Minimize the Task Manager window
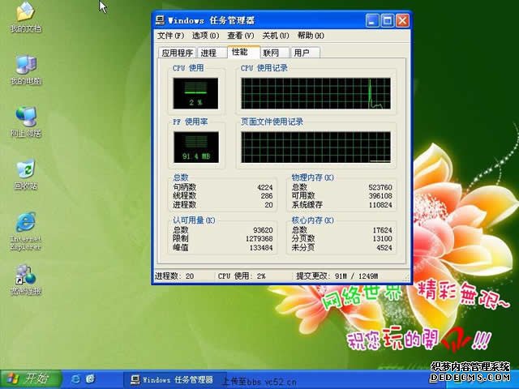The image size is (519, 389). [x=372, y=21]
